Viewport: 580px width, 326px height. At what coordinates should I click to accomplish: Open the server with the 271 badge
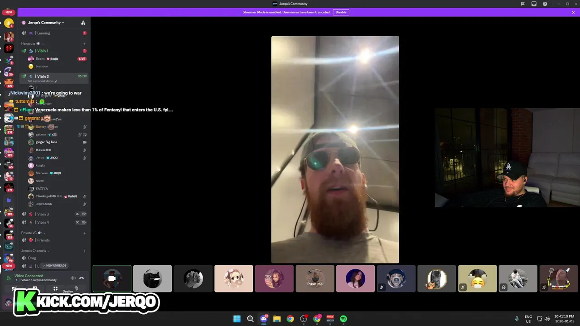[9, 188]
